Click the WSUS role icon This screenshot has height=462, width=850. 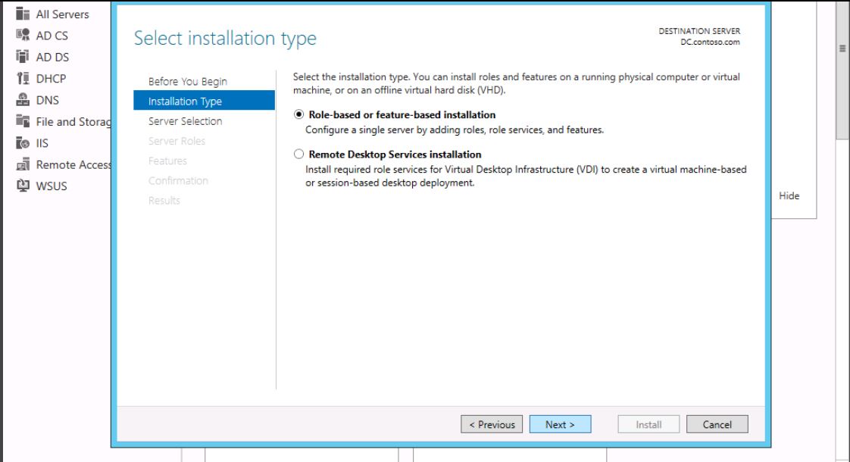coord(23,186)
